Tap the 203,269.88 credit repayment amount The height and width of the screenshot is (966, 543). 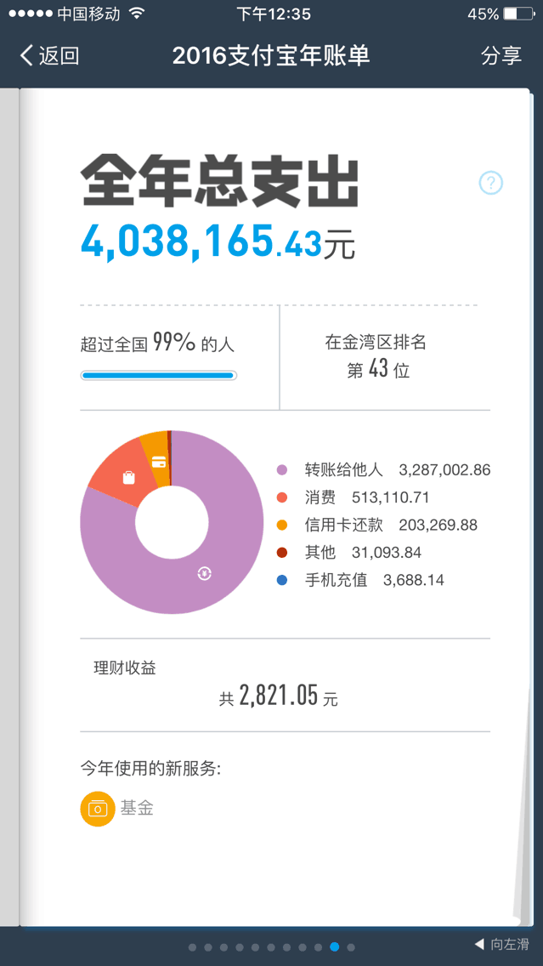pos(438,525)
